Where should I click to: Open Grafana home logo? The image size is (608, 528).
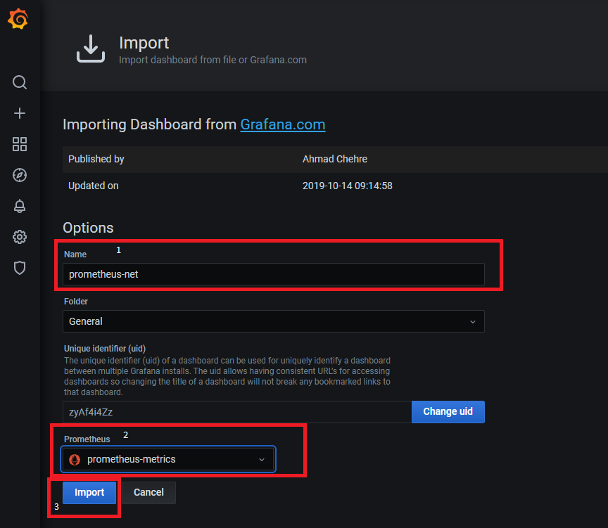click(18, 18)
